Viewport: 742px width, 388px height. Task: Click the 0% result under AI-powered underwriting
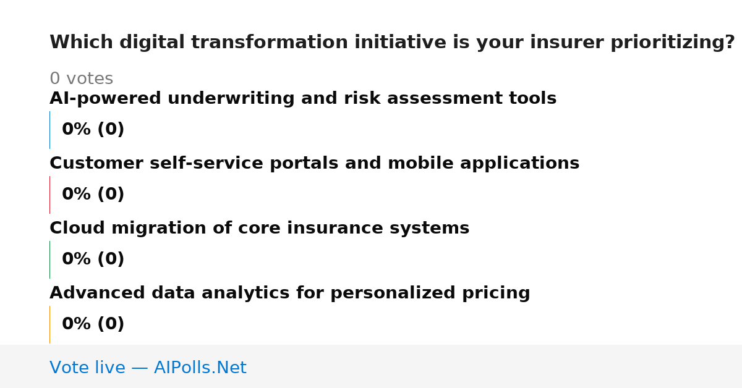[x=93, y=130]
